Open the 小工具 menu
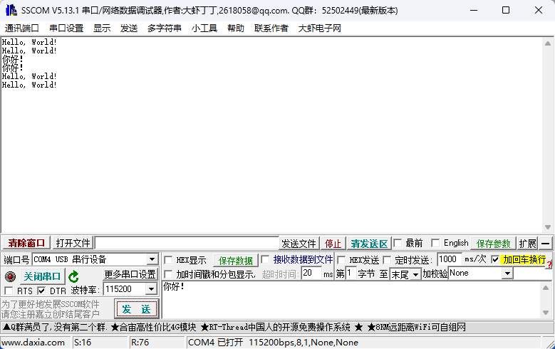 click(204, 28)
